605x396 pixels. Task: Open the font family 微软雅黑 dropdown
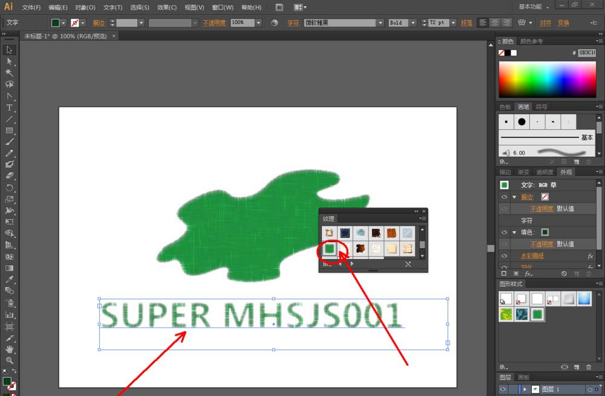coord(381,22)
